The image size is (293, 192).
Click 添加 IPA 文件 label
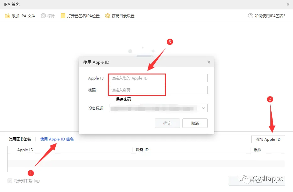coord(23,16)
